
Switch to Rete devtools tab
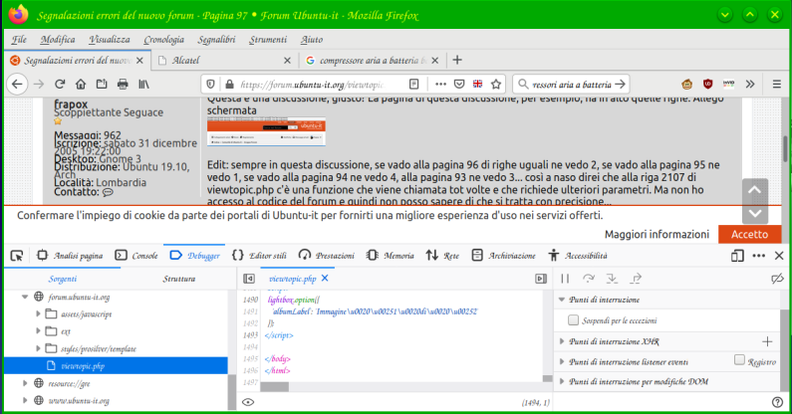click(x=442, y=256)
